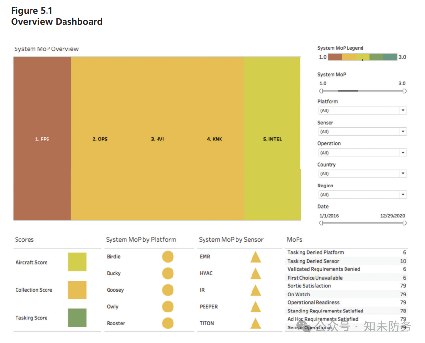Viewport: 425px width, 343px height.
Task: Select the 5. INTEL treemap block
Action: point(272,139)
